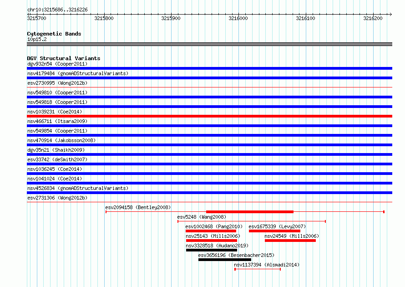This screenshot has height=287, width=405.
Task: Click the 10p15.2 band label
Action: pos(37,39)
